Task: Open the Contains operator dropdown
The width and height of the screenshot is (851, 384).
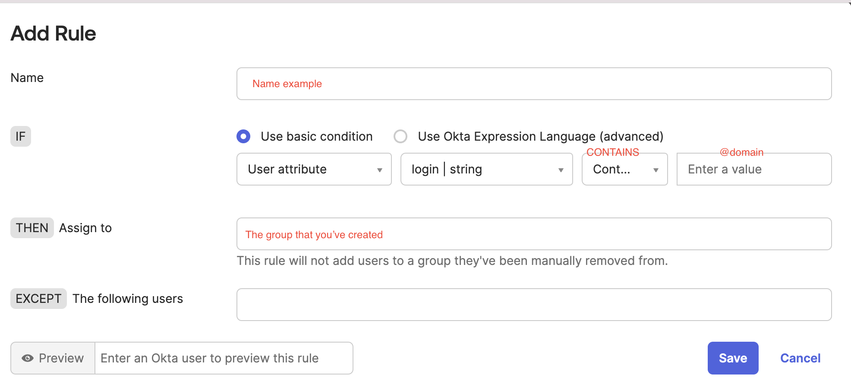Action: [x=624, y=169]
